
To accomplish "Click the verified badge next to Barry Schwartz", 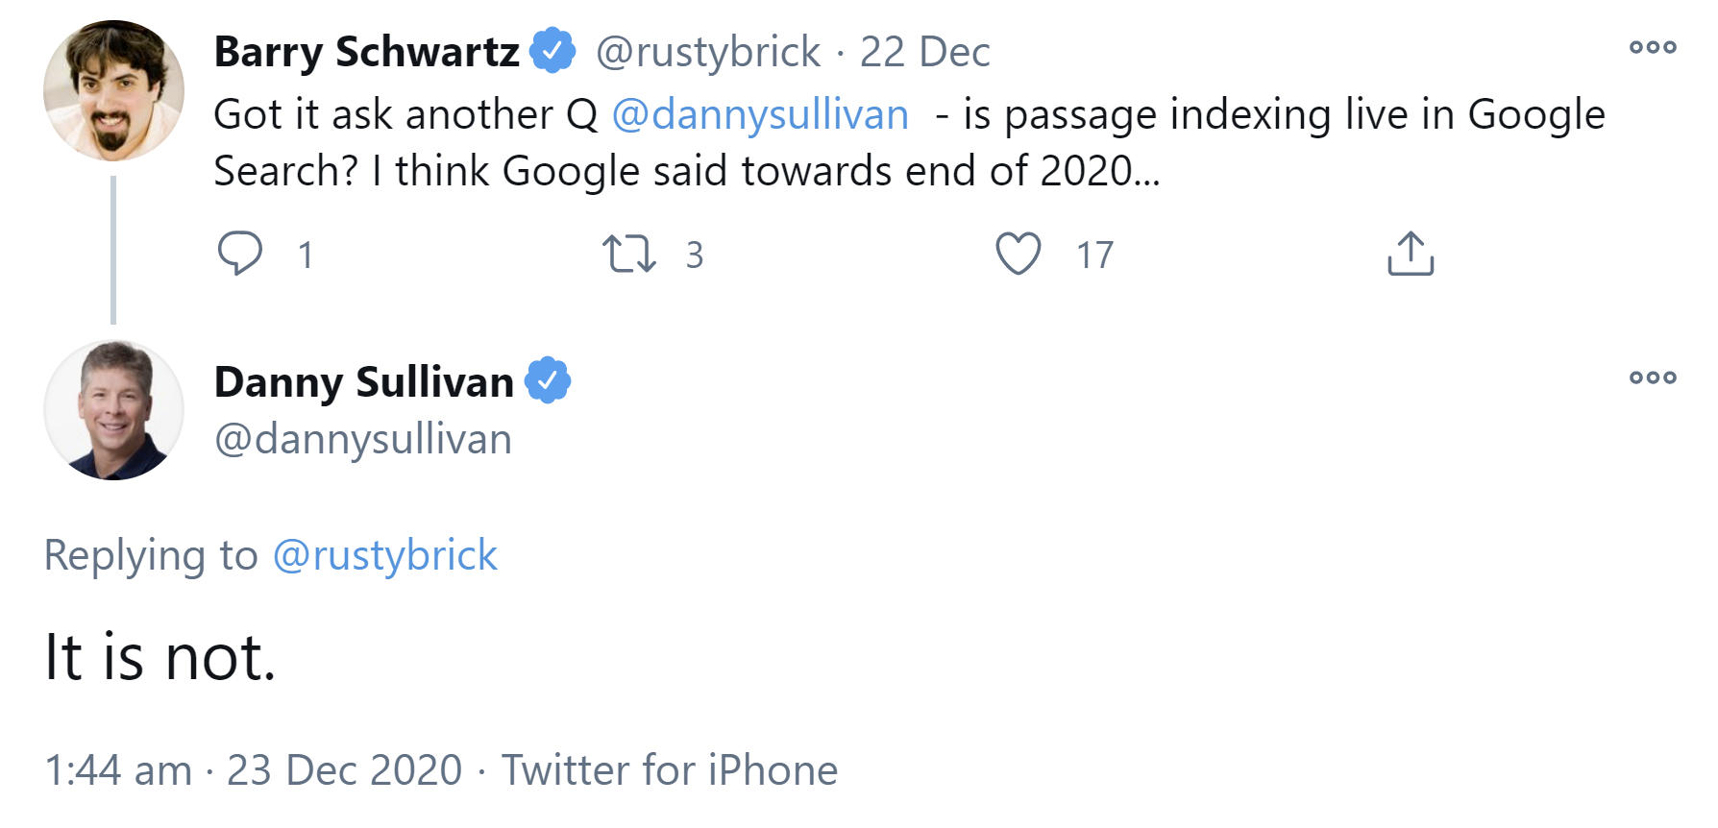I will 552,50.
